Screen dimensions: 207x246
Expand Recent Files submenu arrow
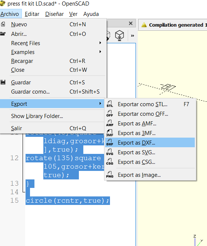point(100,43)
